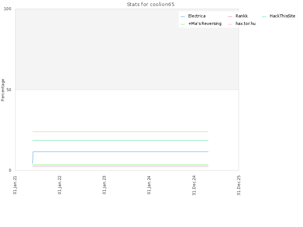Screen dimensions: 303x227
Task: Click the 0 y-axis tick label
Action: tap(10, 171)
